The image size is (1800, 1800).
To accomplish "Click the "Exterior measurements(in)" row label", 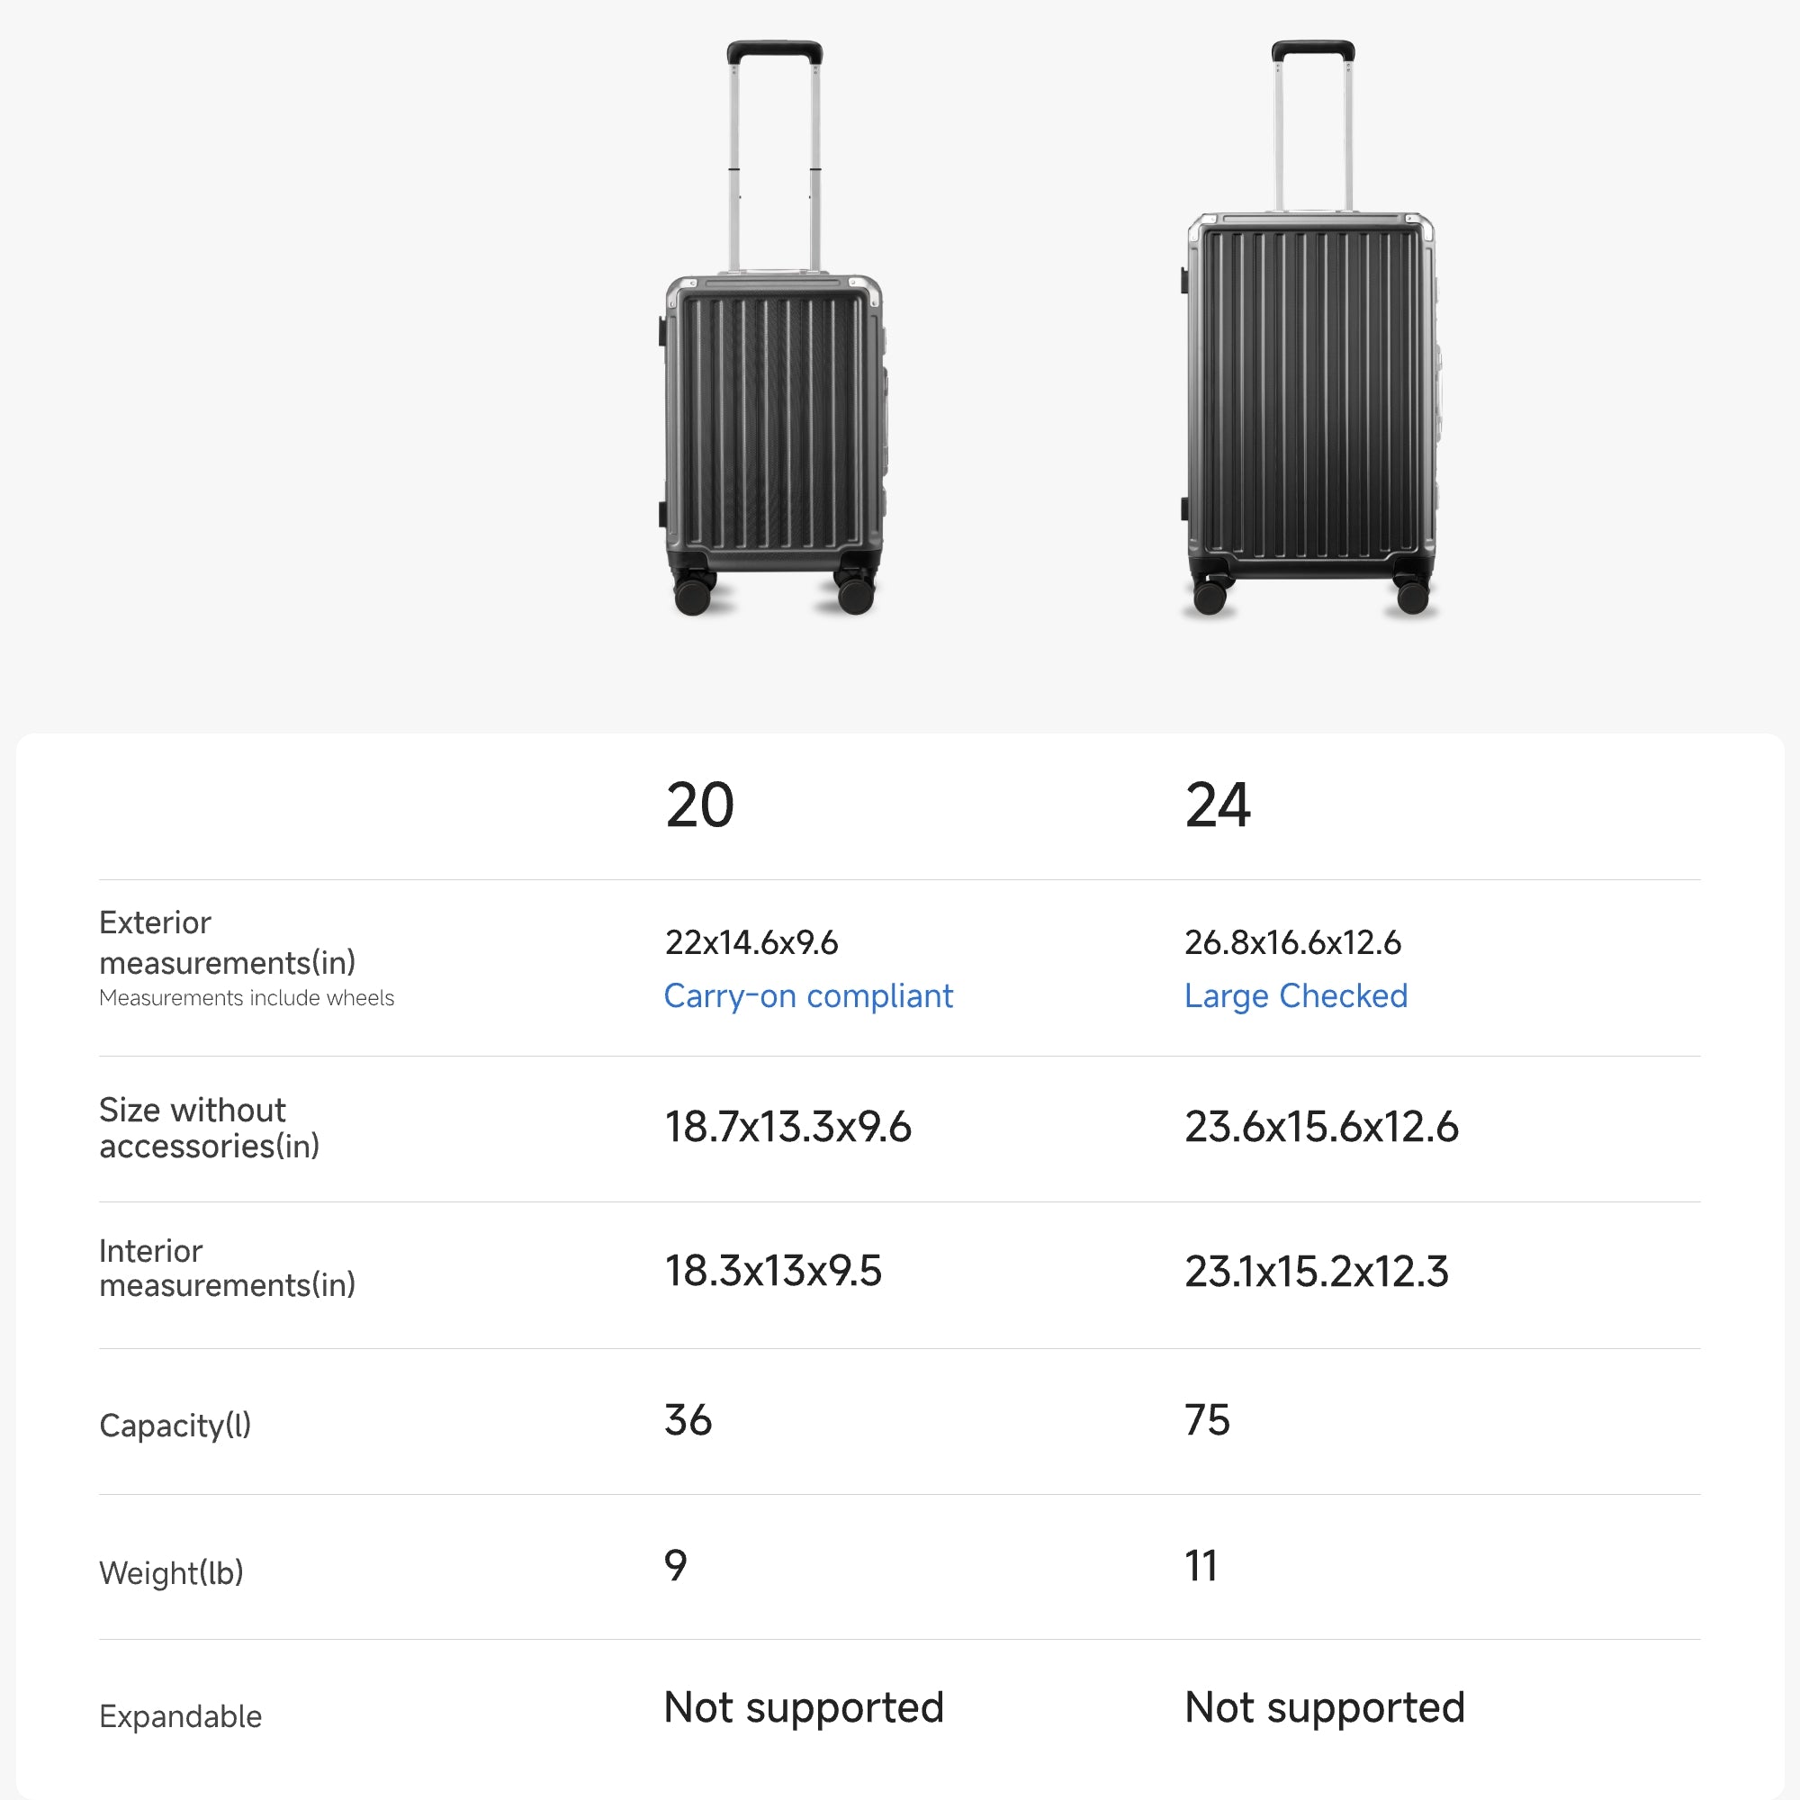I will click(228, 942).
